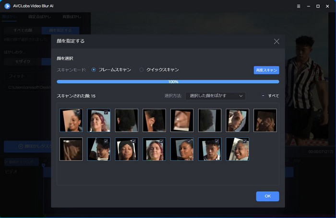This screenshot has width=336, height=218.
Task: Click the 顔を選択 section label
Action: click(x=65, y=58)
